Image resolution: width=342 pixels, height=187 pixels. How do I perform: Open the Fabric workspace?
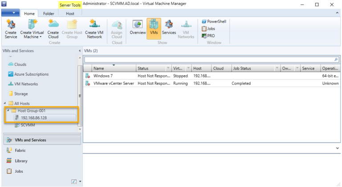pos(21,150)
